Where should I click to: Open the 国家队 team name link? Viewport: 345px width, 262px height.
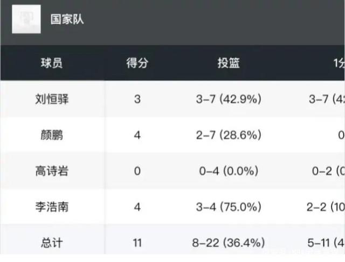(67, 20)
